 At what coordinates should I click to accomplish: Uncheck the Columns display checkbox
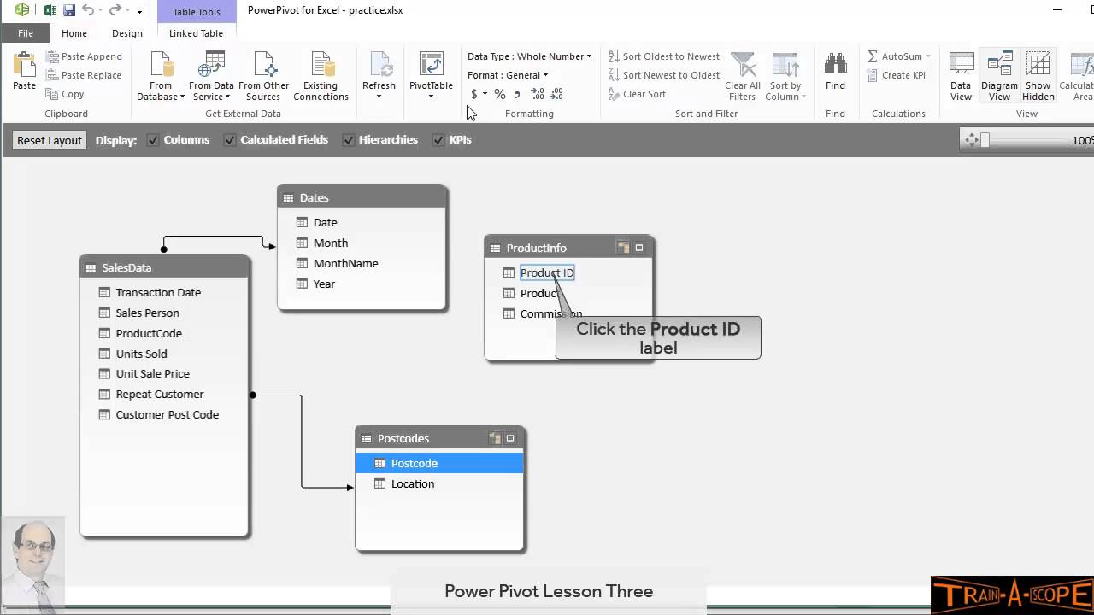[152, 140]
